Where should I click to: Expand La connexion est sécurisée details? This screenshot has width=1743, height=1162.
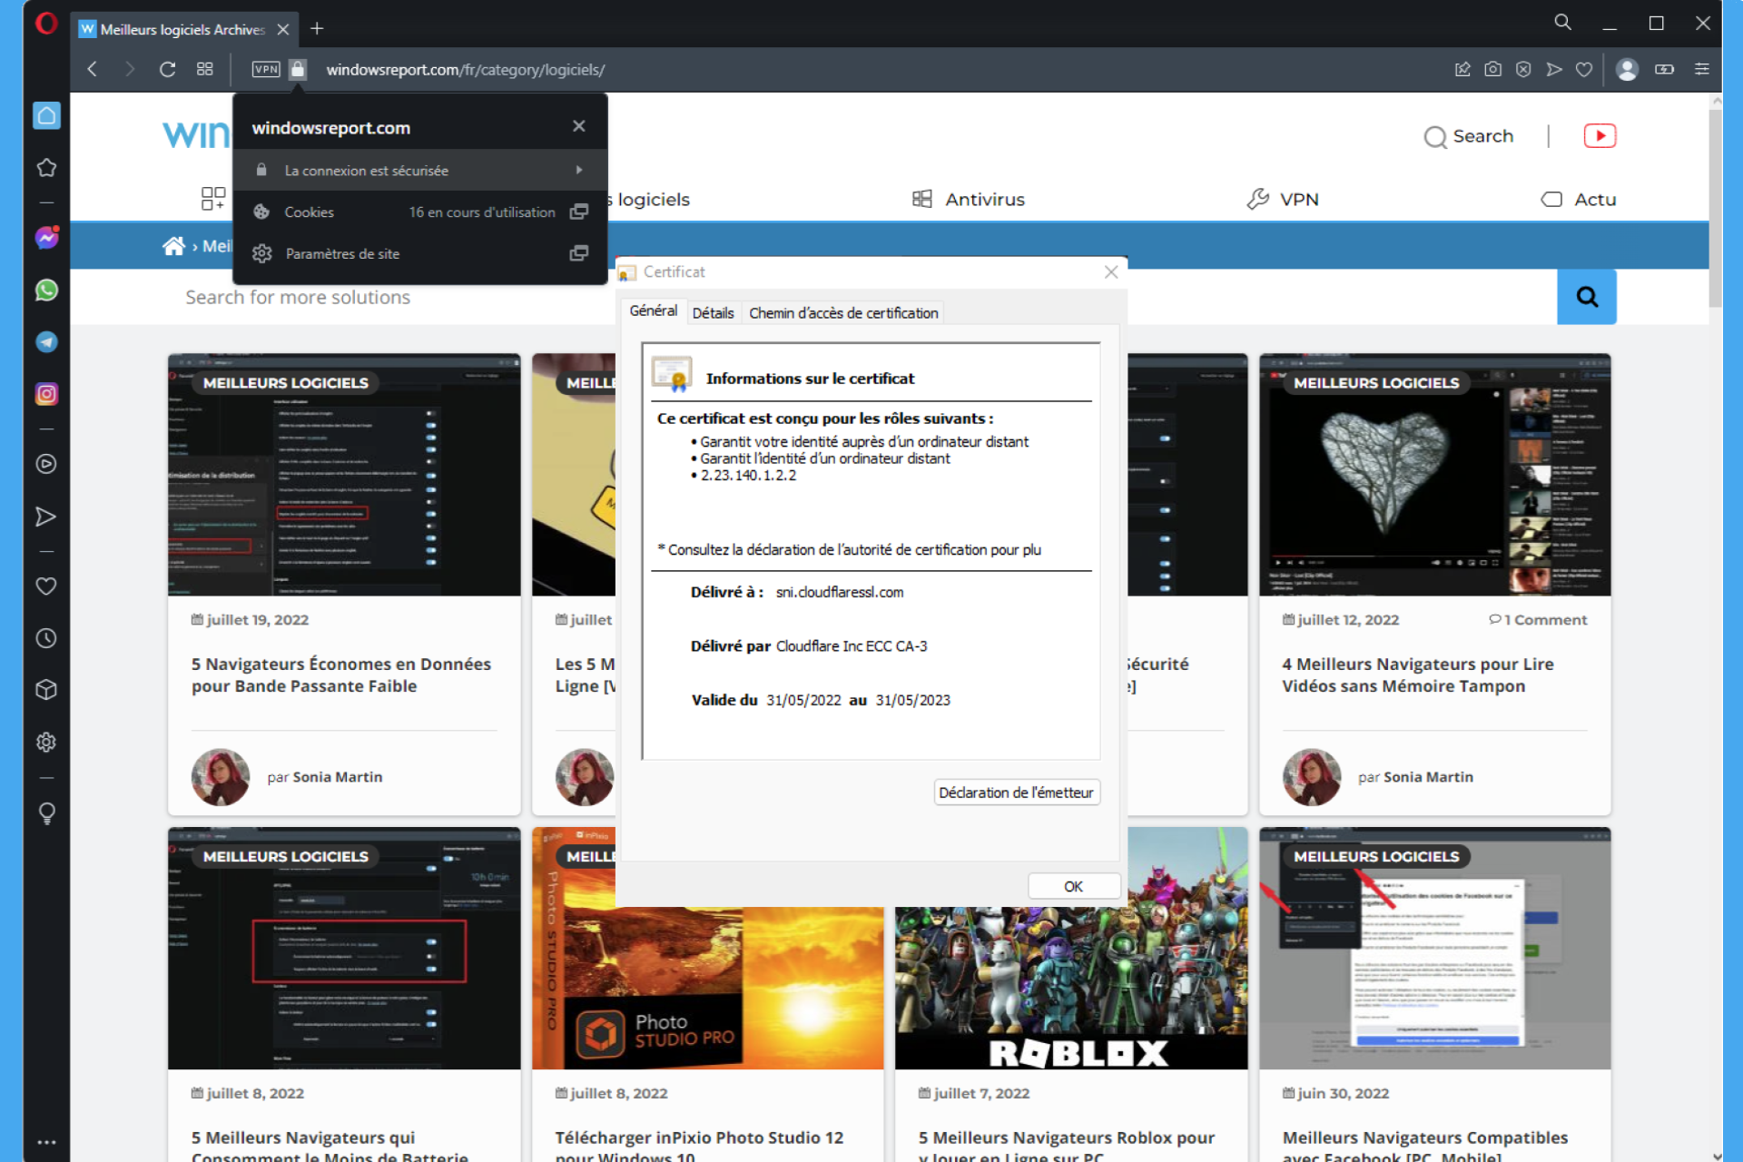[420, 170]
